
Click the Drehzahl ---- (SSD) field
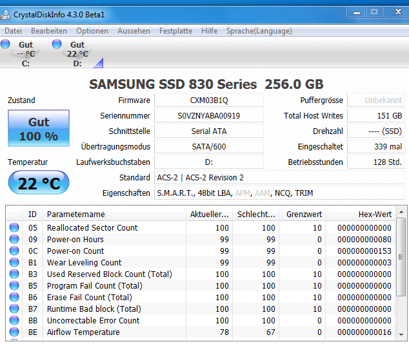376,131
